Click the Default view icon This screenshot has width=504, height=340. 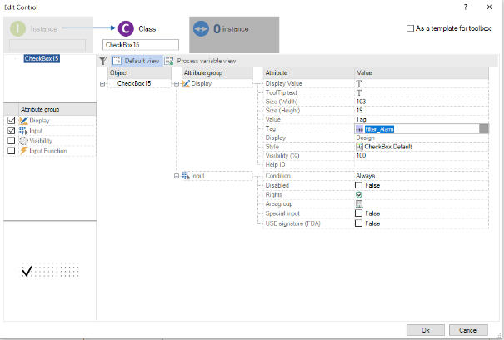[x=117, y=61]
